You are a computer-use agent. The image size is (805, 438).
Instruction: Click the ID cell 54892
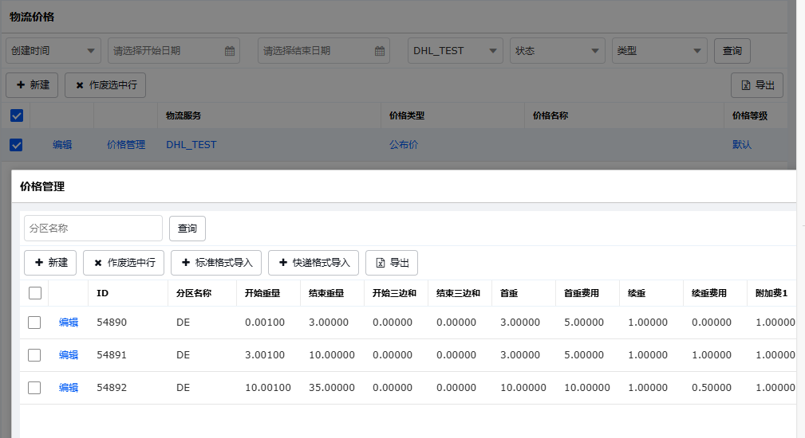pyautogui.click(x=112, y=388)
